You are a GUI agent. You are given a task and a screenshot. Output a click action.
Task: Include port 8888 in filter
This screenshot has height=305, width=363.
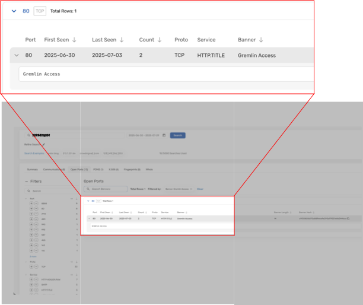(x=31, y=204)
